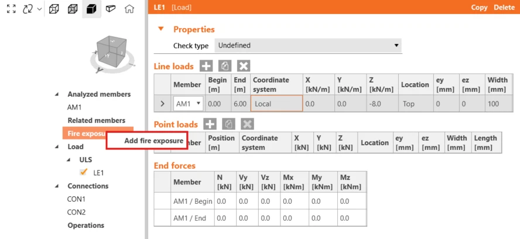Select the wireframe view cube icon
520x239 pixels.
(54, 9)
